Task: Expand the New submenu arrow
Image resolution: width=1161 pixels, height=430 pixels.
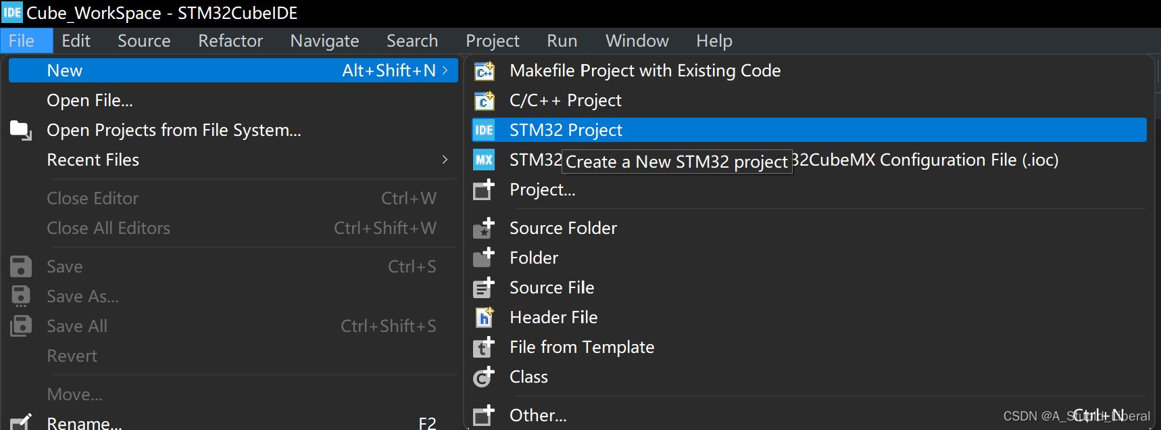Action: [x=445, y=70]
